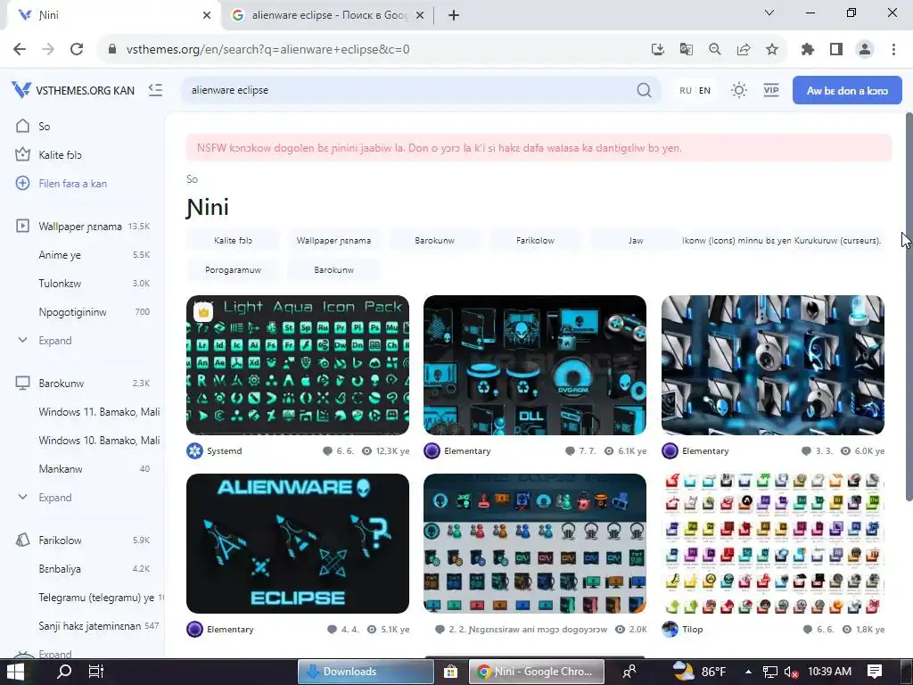Open the Task View icon on the taskbar
This screenshot has width=913, height=685.
[x=95, y=672]
